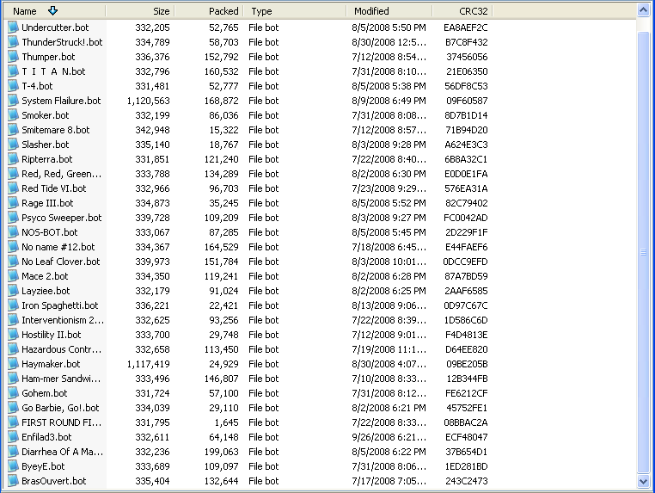655x493 pixels.
Task: Click the ByeyE.bot file icon
Action: pyautogui.click(x=14, y=466)
